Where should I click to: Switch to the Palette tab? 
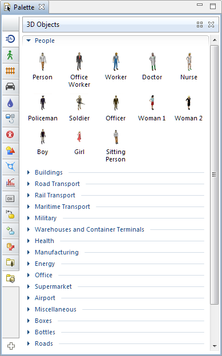click(24, 7)
